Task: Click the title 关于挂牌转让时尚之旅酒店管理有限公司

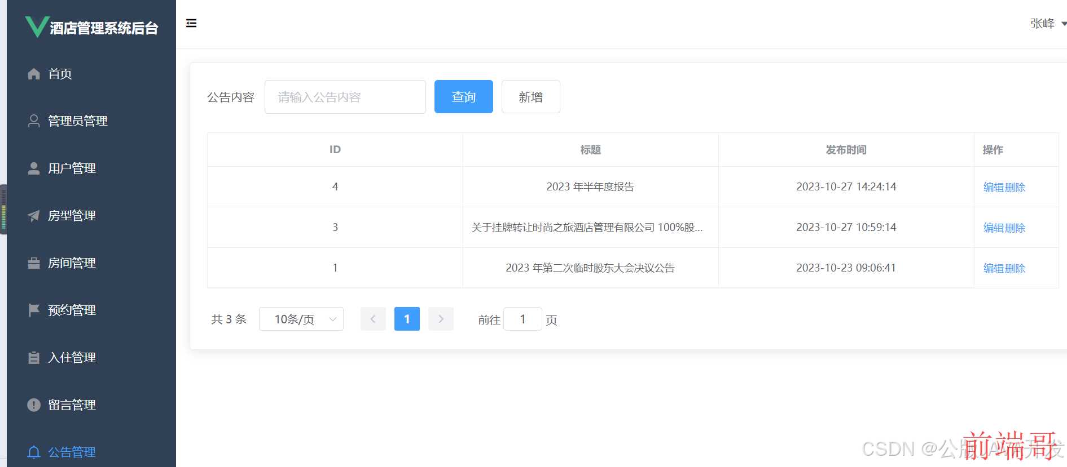Action: (x=587, y=227)
